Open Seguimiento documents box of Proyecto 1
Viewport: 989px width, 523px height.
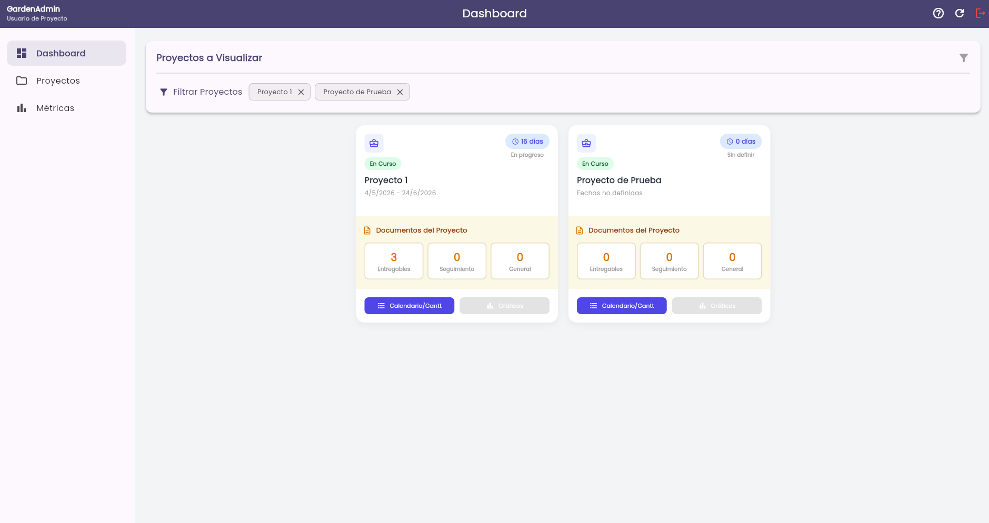(457, 261)
